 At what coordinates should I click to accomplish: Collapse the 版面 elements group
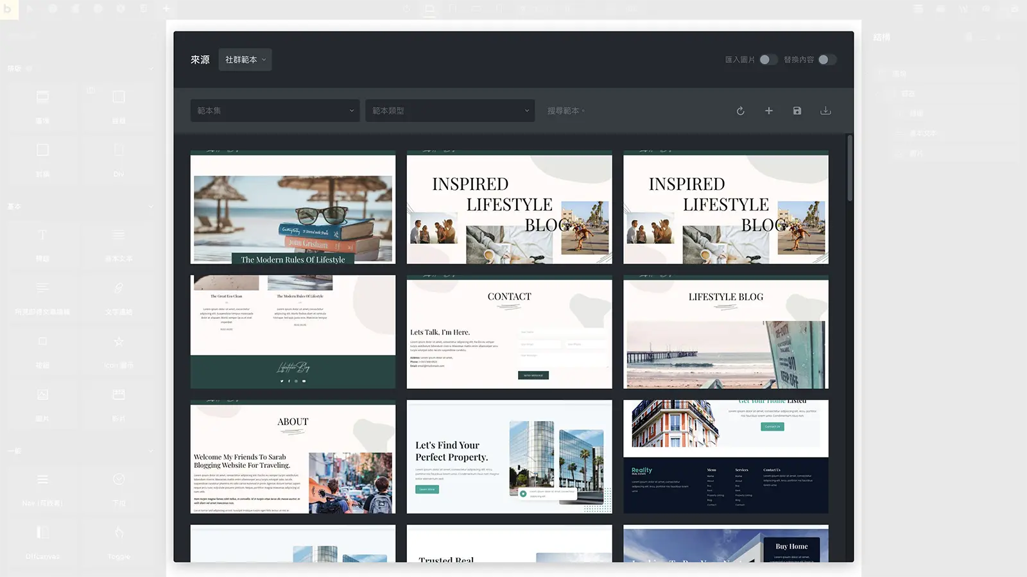click(151, 68)
